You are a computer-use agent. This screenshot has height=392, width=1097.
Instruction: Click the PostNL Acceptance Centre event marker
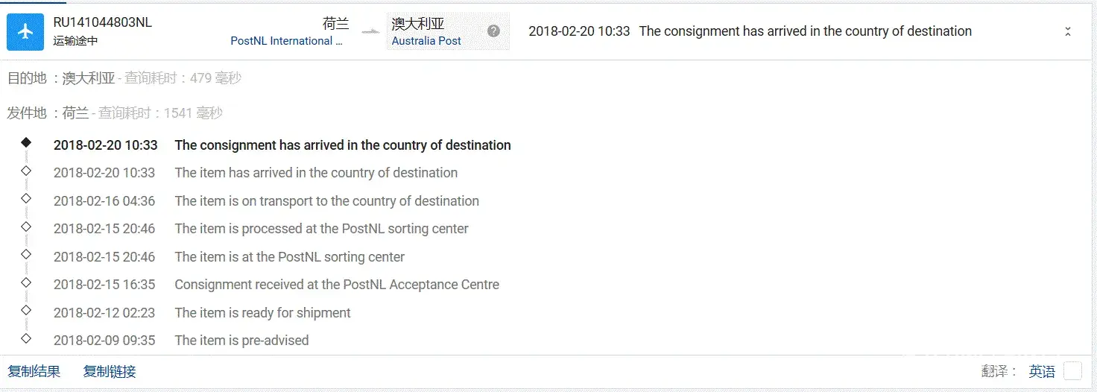[26, 282]
